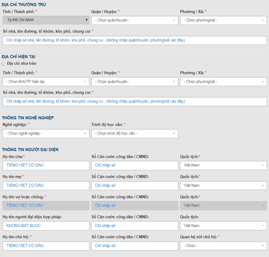Open mother's Quốc tịch dropdown
This screenshot has width=269, height=257.
(223, 186)
